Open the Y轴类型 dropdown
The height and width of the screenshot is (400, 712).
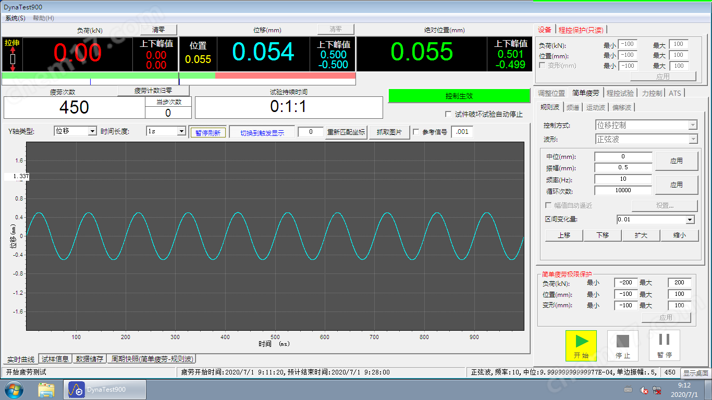92,131
